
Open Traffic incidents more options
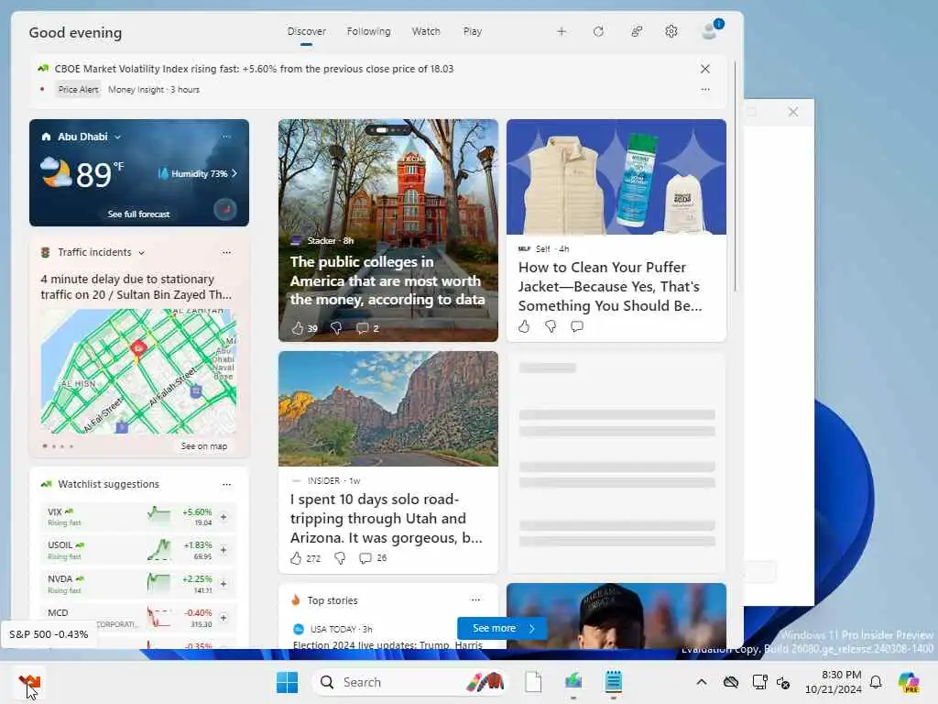pos(226,253)
